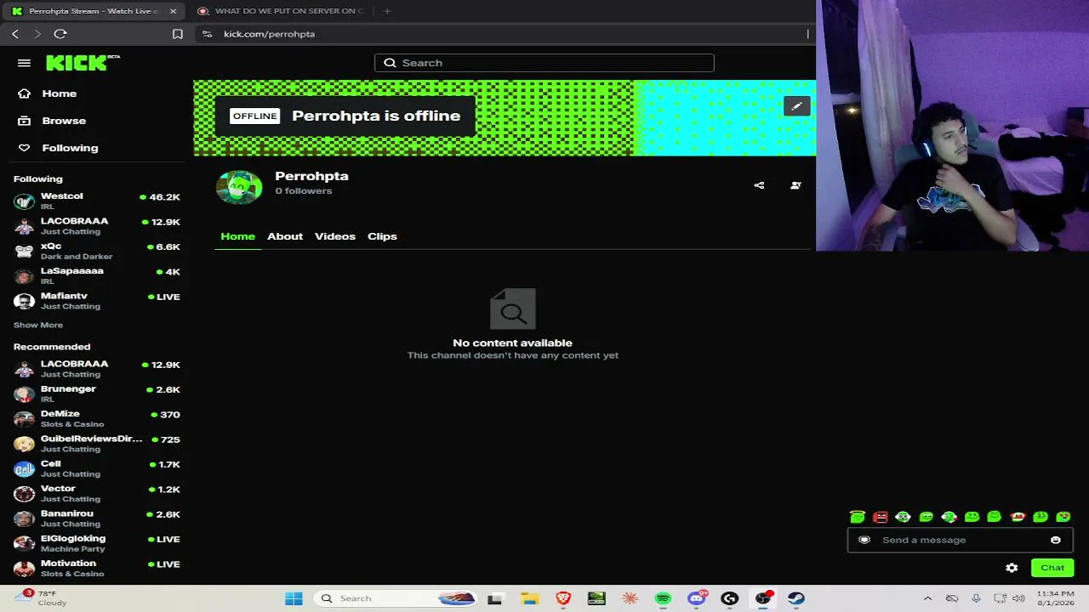Image resolution: width=1089 pixels, height=612 pixels.
Task: Click the back arrow in the browser
Action: (x=15, y=34)
